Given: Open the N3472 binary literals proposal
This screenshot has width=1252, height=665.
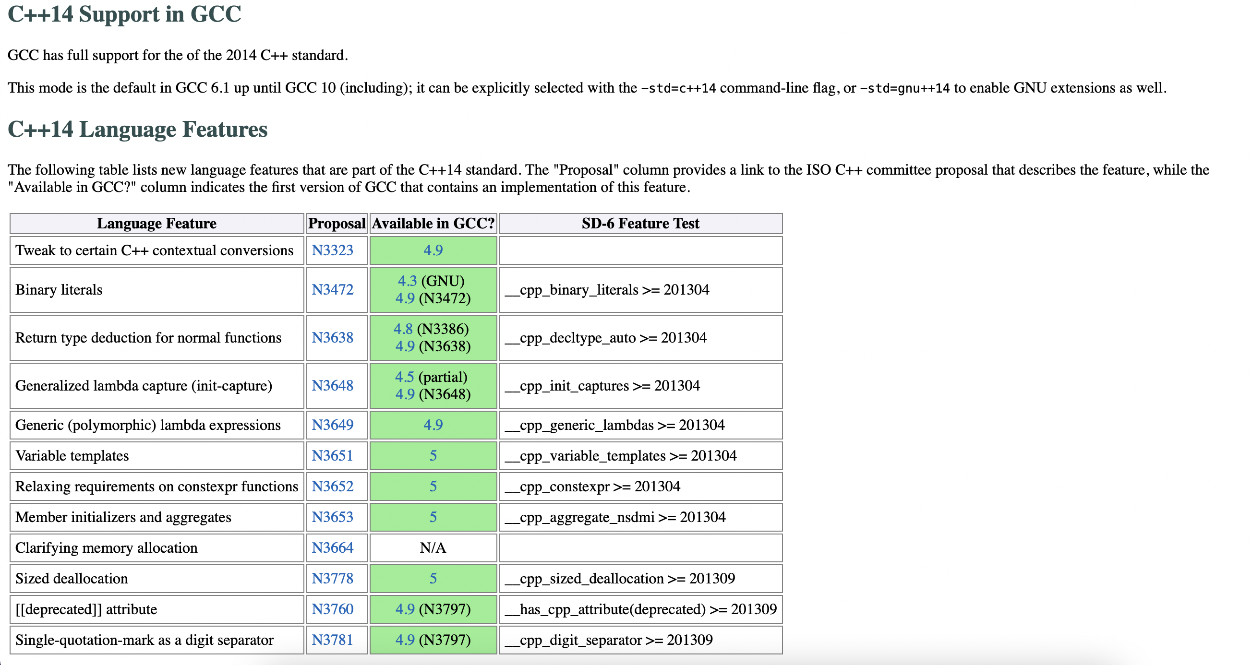Looking at the screenshot, I should [332, 289].
